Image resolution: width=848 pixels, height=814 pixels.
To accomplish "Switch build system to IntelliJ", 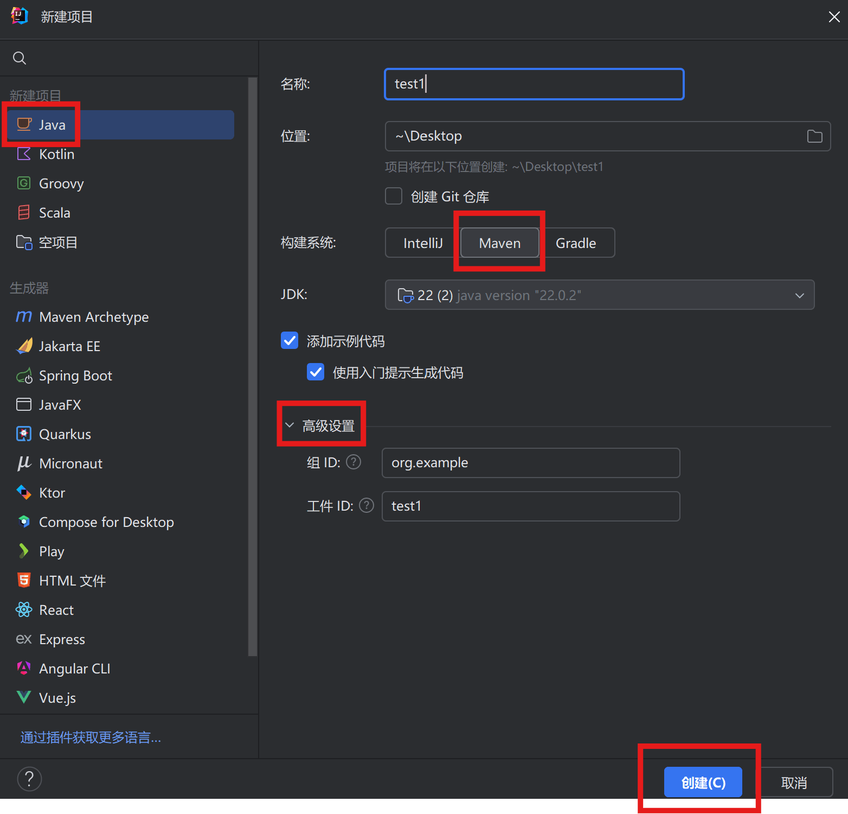I will 423,243.
